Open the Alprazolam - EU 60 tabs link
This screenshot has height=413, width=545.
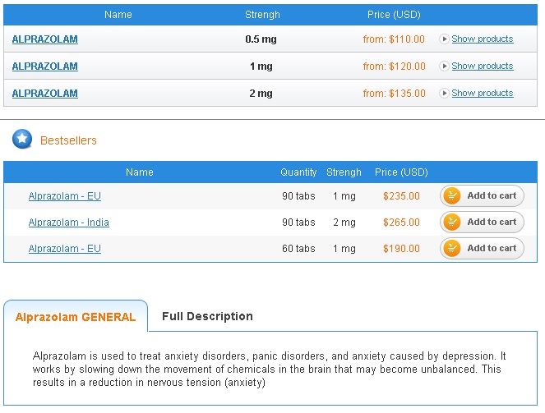tap(65, 249)
